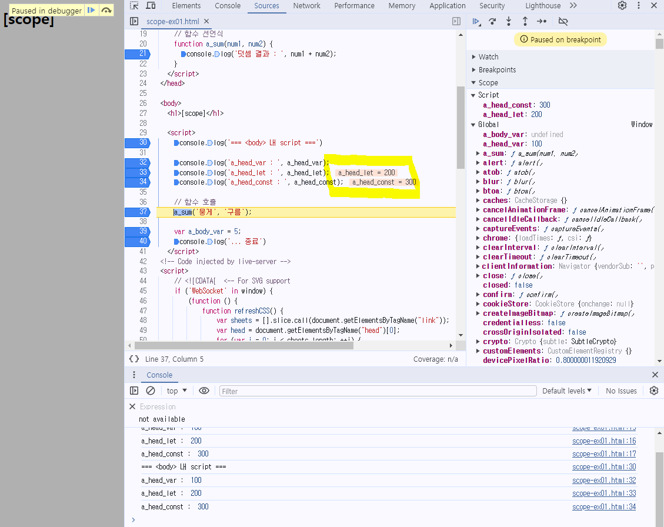Toggle the debugger sidebar panel icon
Image resolution: width=664 pixels, height=527 pixels.
tap(456, 21)
